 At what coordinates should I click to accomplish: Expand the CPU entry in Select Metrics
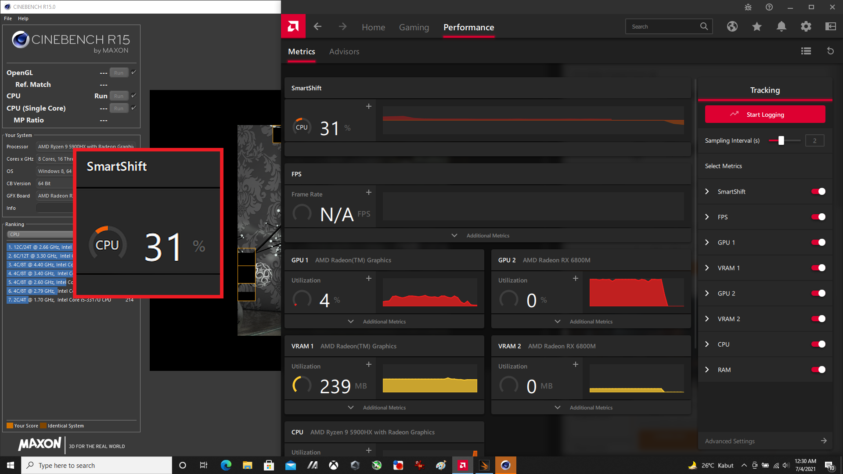pos(707,344)
